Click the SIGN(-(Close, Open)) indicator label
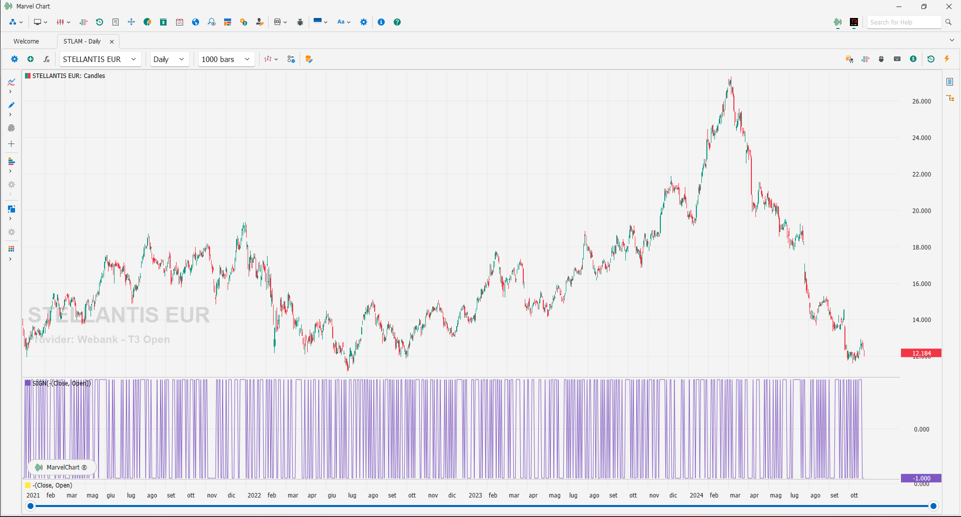961x517 pixels. tap(58, 383)
